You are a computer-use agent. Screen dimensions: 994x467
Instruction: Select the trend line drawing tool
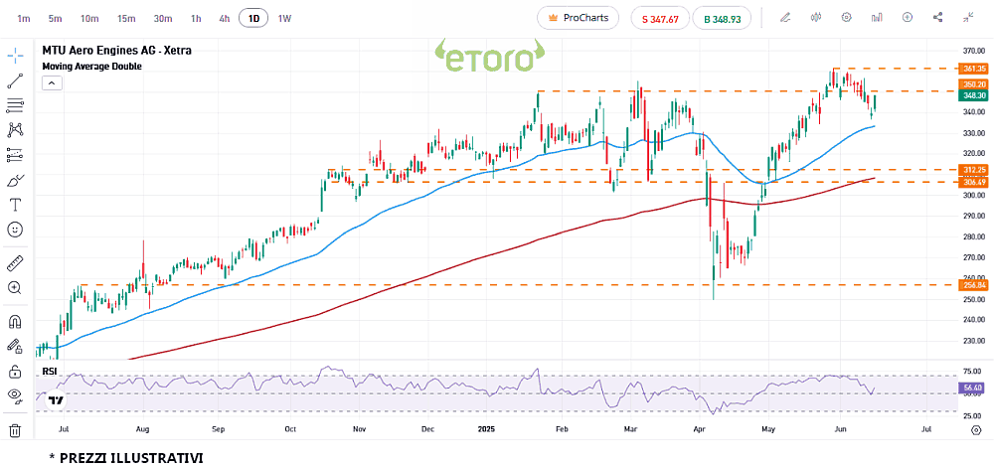15,80
